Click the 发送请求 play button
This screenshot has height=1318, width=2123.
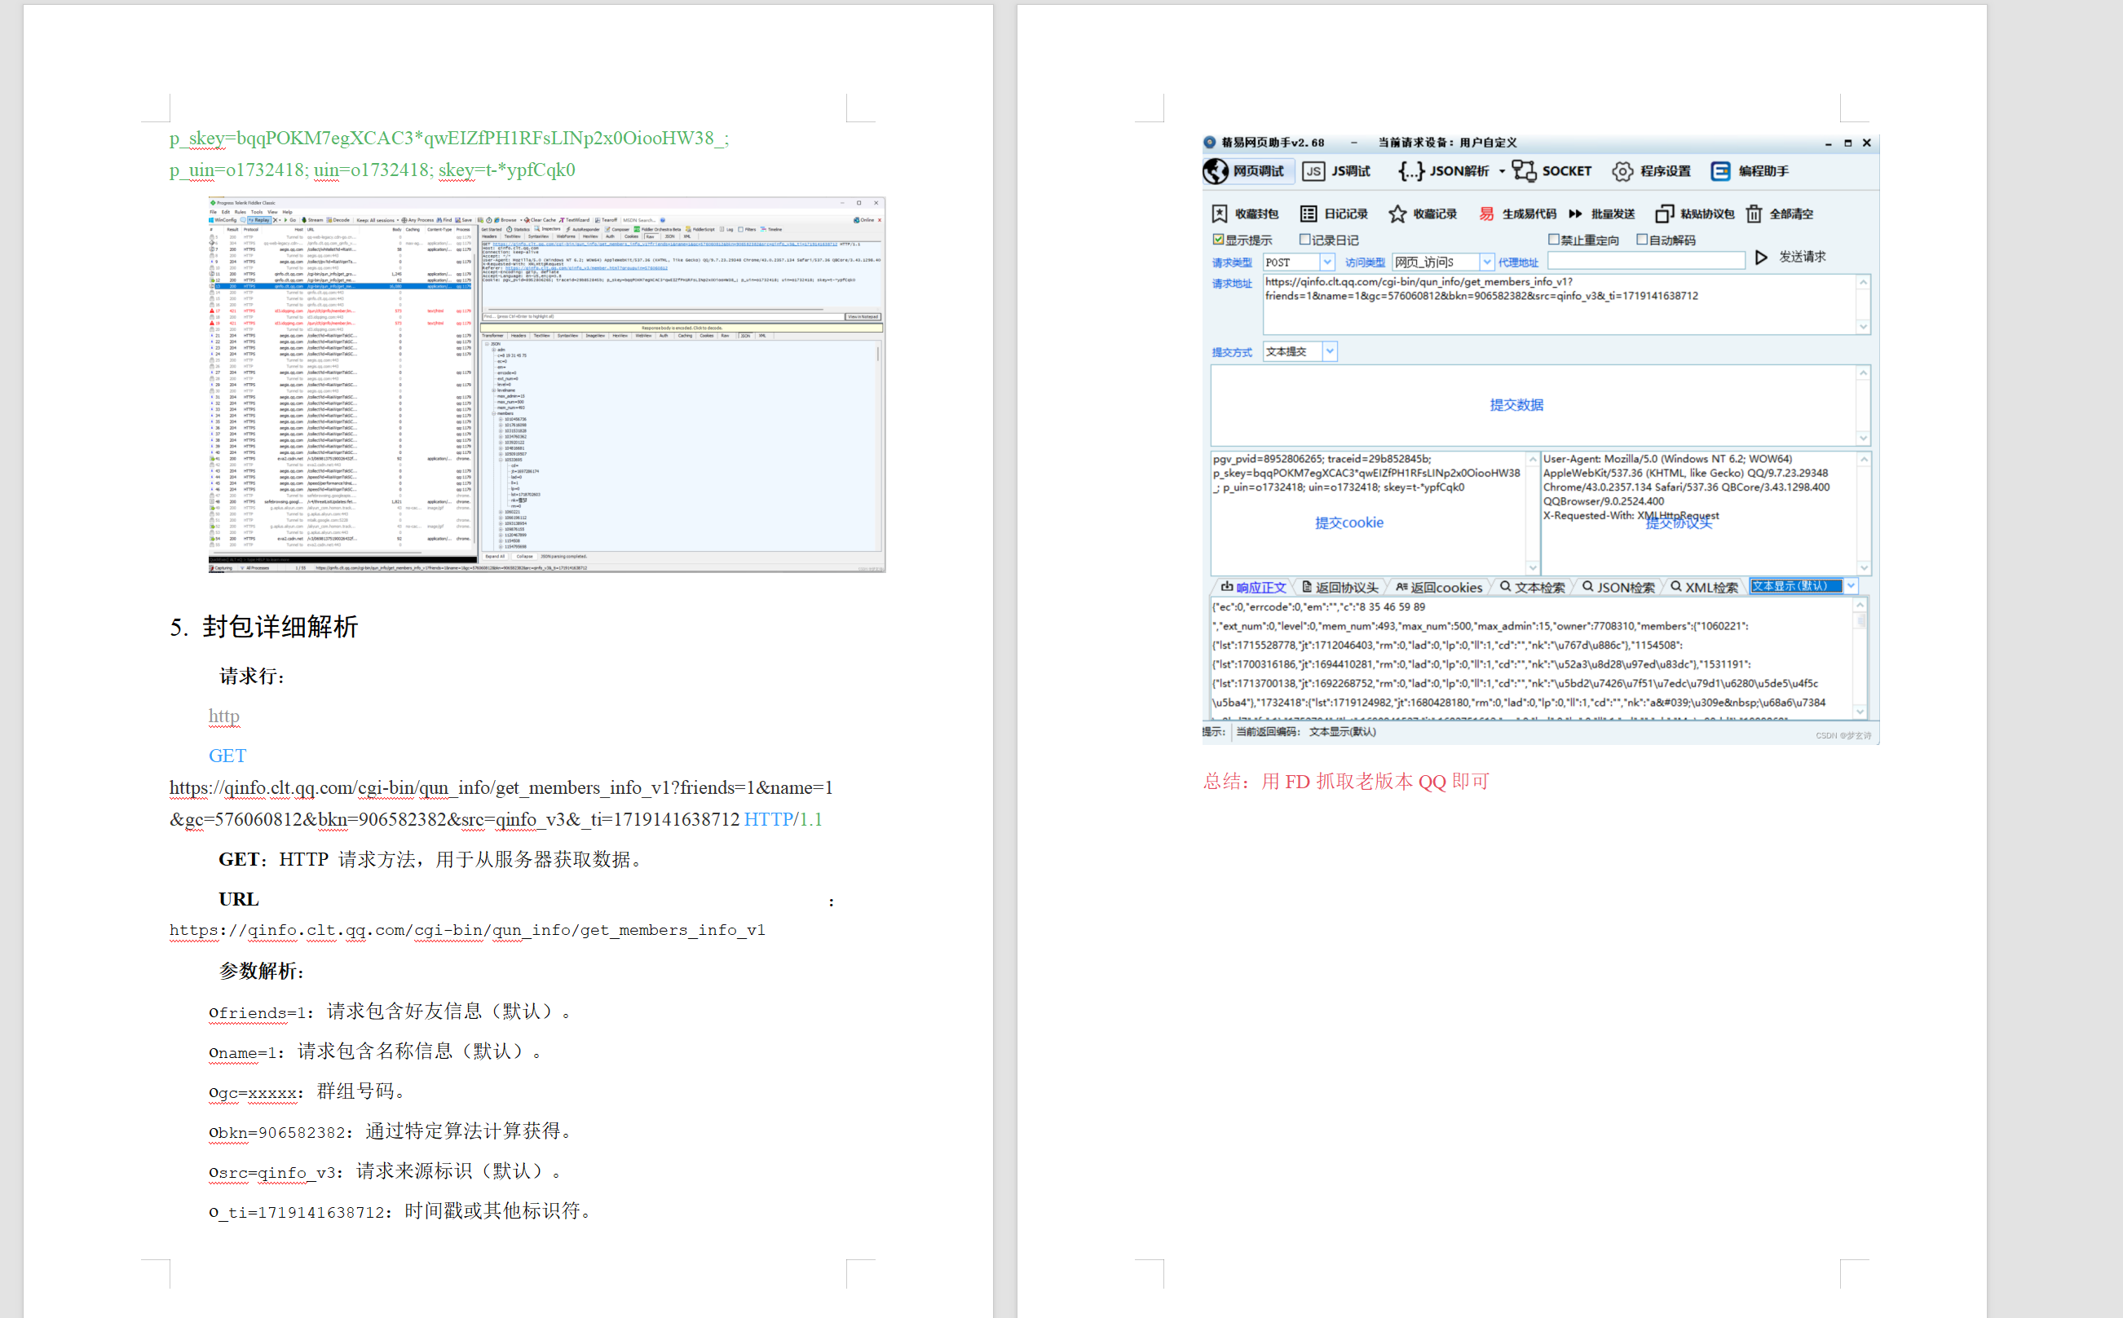click(x=1761, y=257)
